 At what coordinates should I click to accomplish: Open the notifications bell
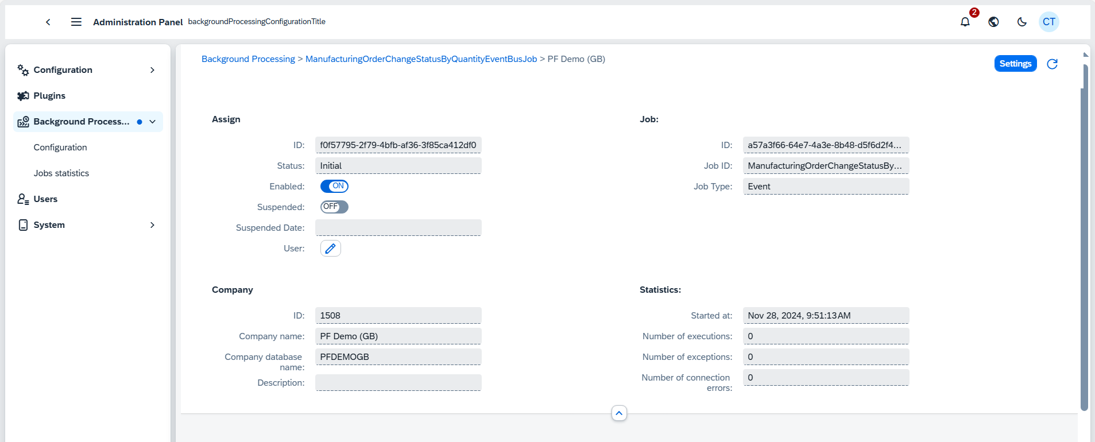click(x=965, y=22)
